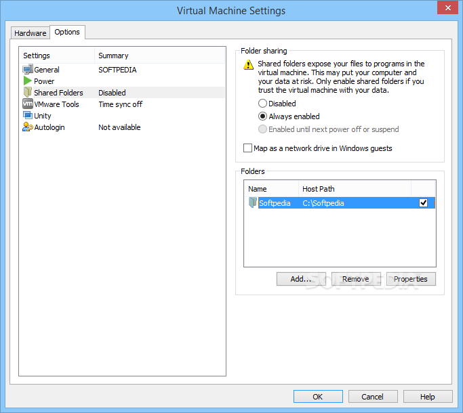Click the Autologin user key icon

[x=28, y=127]
